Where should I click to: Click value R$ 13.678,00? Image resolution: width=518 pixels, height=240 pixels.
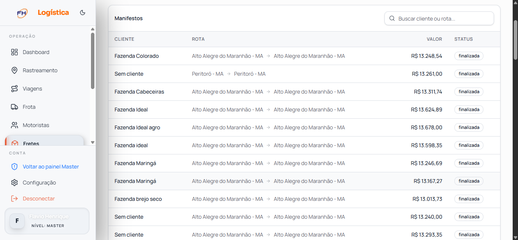coord(427,127)
